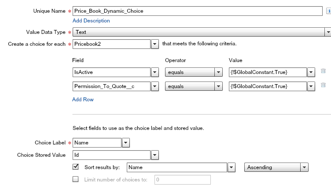Delete the Permission_To_Quote__c criteria row
The width and height of the screenshot is (331, 185).
(323, 85)
